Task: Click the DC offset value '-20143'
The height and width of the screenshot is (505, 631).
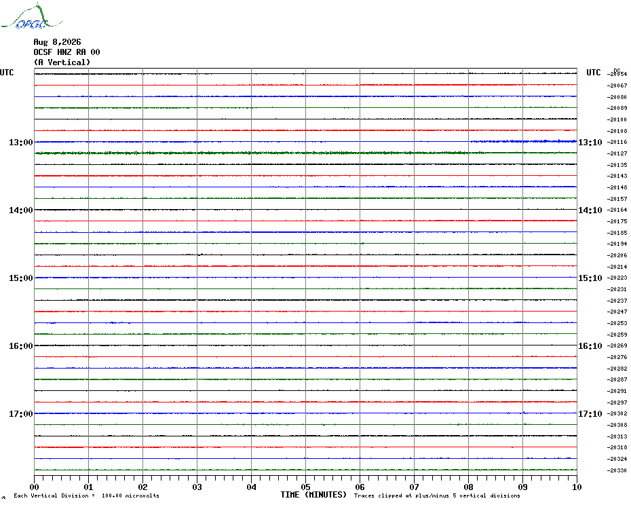Action: 617,176
